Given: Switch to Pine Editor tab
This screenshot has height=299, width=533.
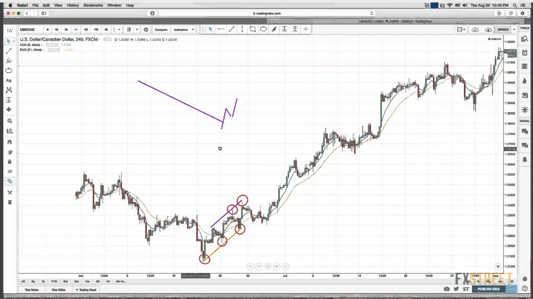Looking at the screenshot, I should pyautogui.click(x=59, y=290).
